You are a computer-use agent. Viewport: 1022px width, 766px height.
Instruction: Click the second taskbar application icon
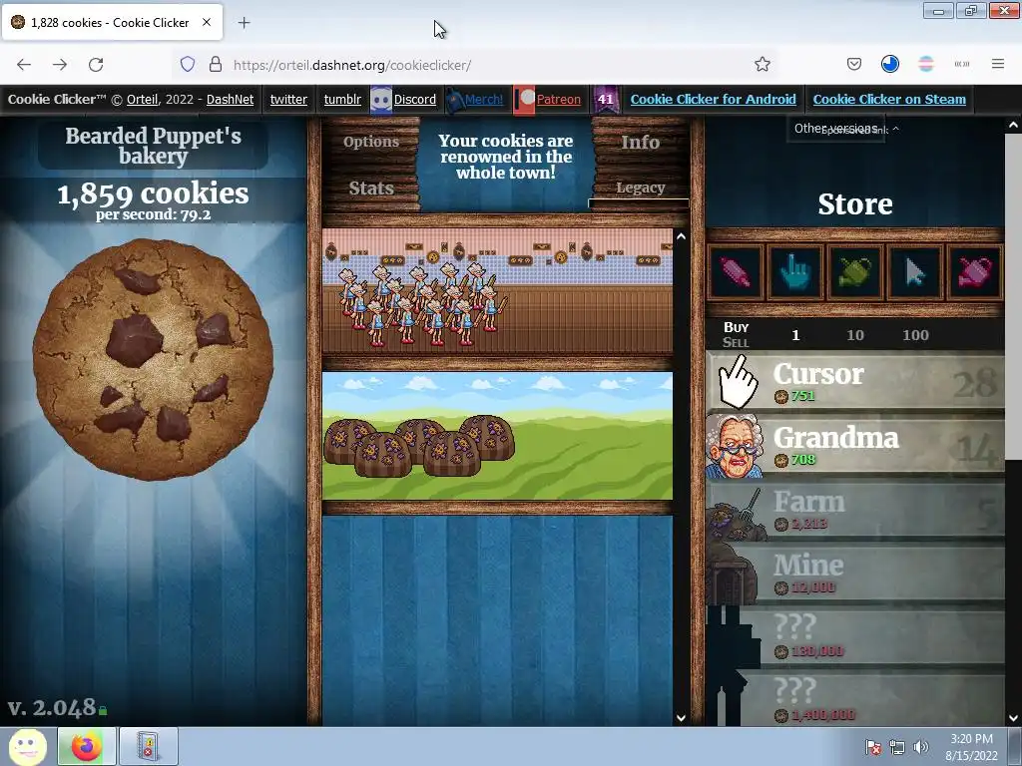pyautogui.click(x=149, y=746)
